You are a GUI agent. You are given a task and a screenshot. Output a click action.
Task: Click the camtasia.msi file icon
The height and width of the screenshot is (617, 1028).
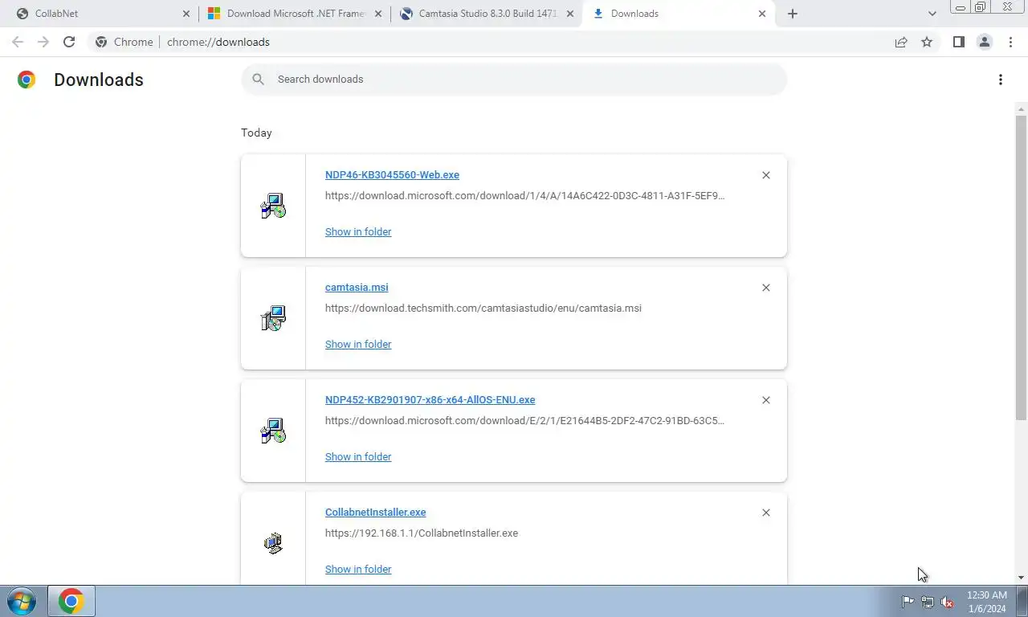tap(273, 318)
